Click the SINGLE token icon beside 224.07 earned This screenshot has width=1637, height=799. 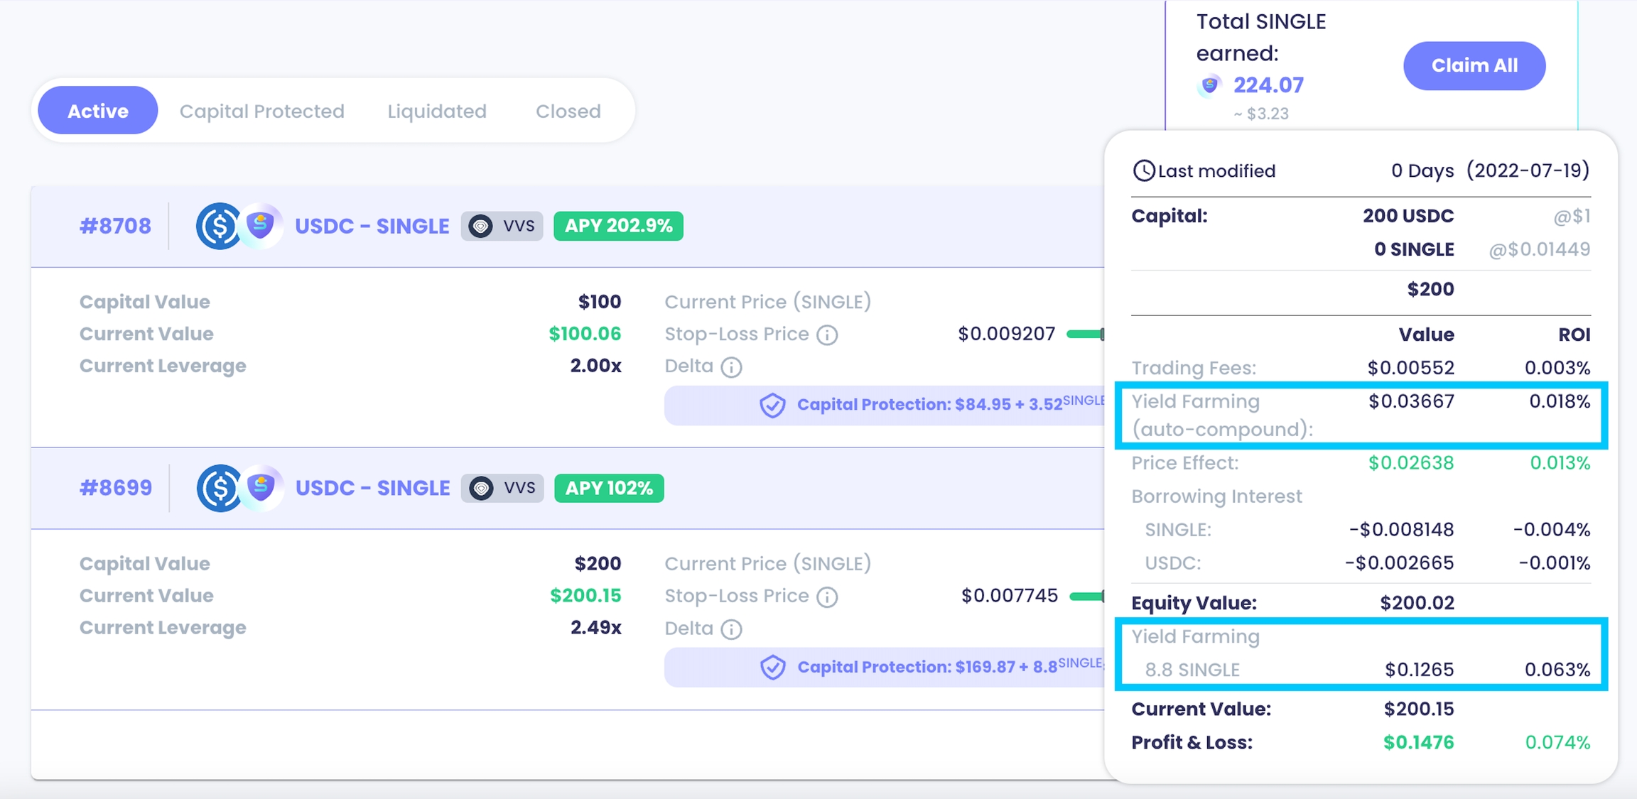click(x=1209, y=86)
